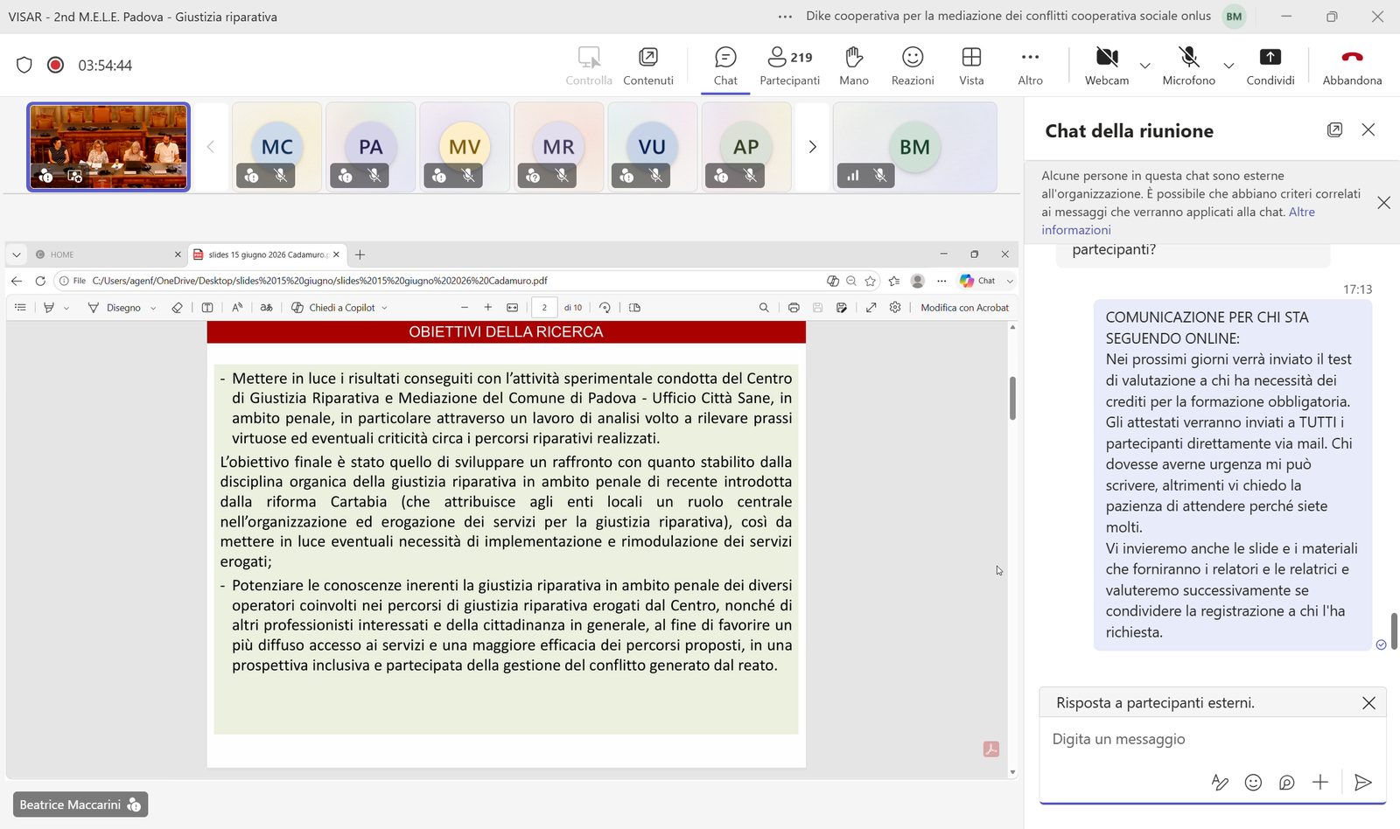
Task: Zoom out the PDF with minus
Action: [464, 308]
